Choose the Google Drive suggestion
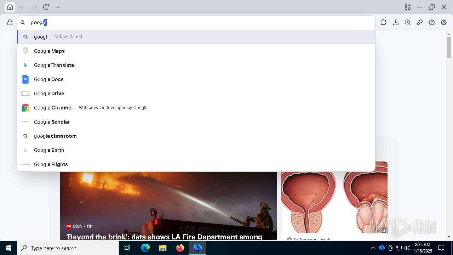 (196, 93)
